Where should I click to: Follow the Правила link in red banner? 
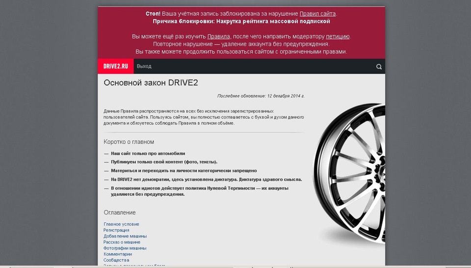point(218,37)
